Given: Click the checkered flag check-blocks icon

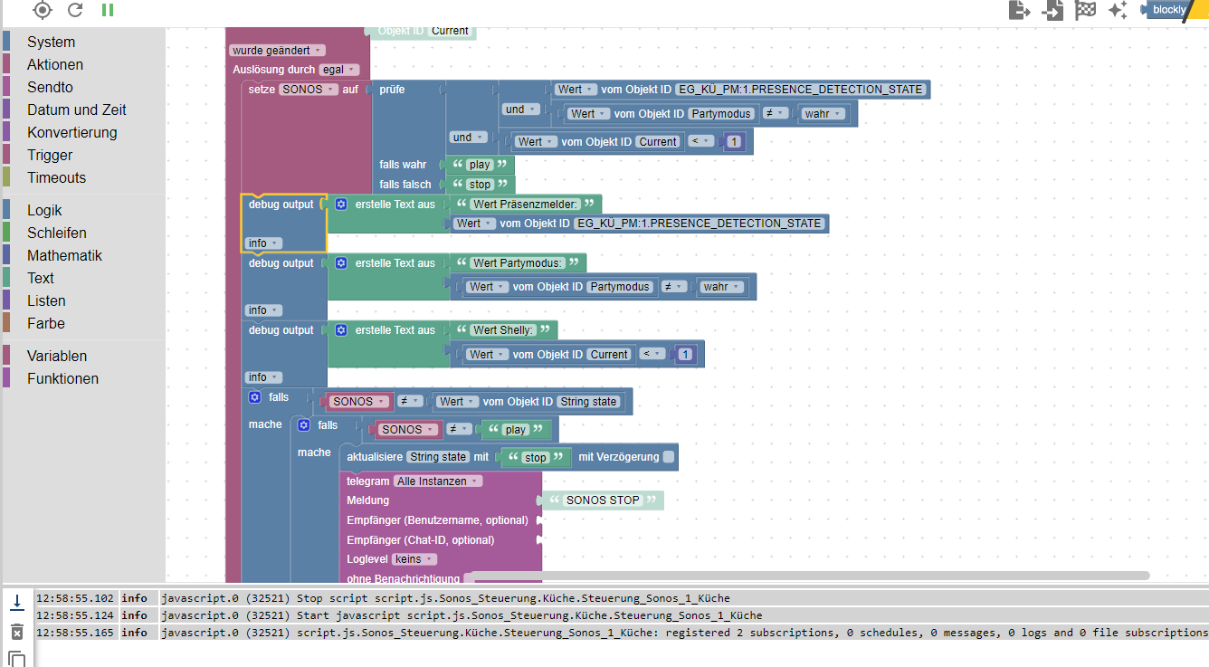Looking at the screenshot, I should pyautogui.click(x=1085, y=10).
